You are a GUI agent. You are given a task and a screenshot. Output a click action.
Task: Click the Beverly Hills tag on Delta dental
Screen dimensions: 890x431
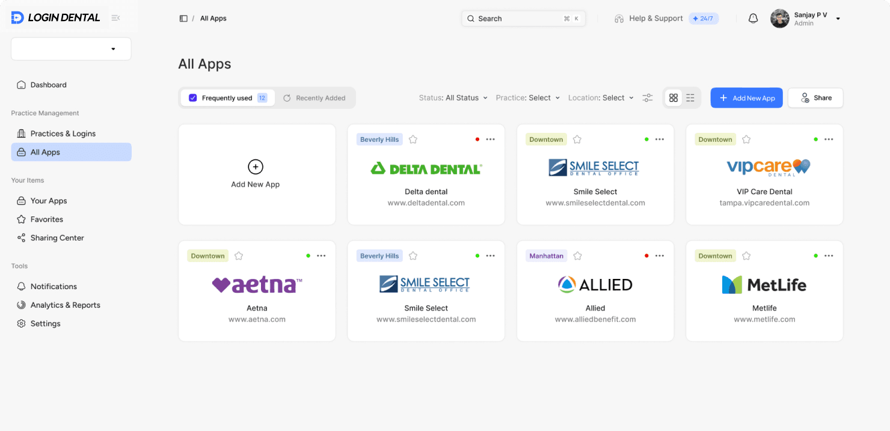tap(379, 139)
